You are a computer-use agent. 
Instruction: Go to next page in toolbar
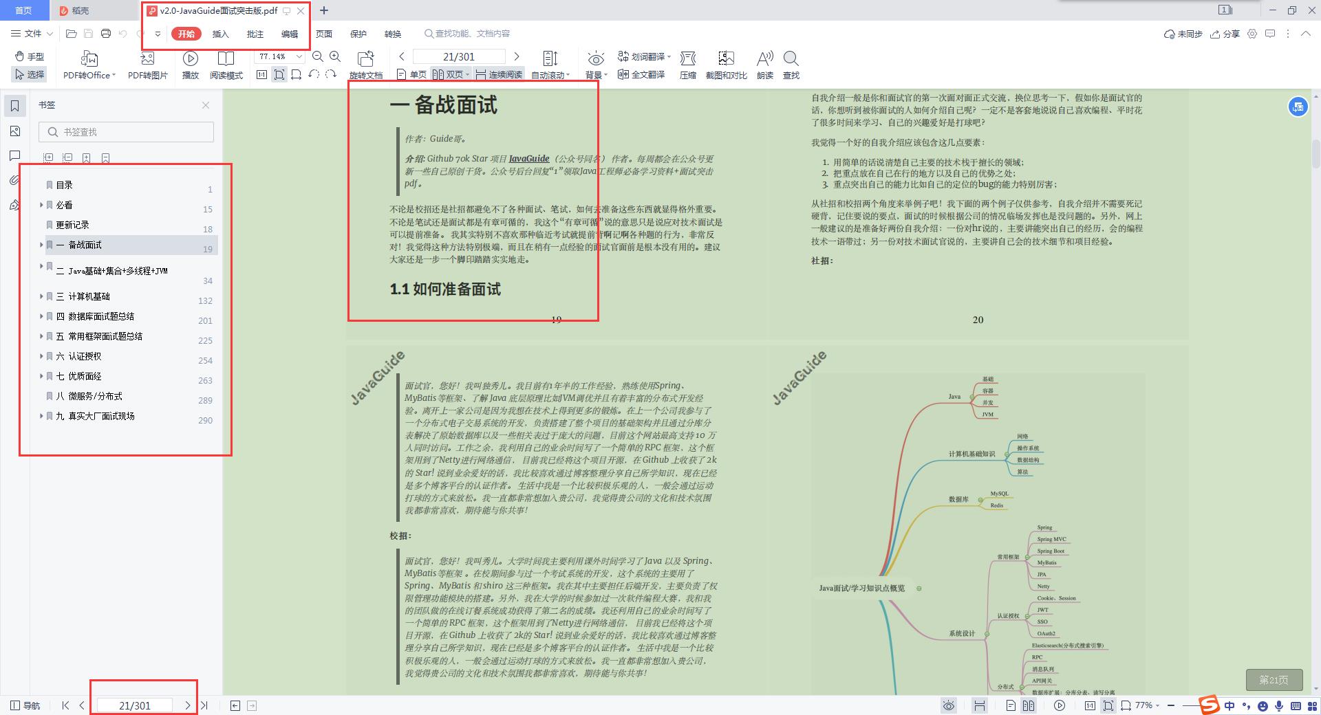517,56
